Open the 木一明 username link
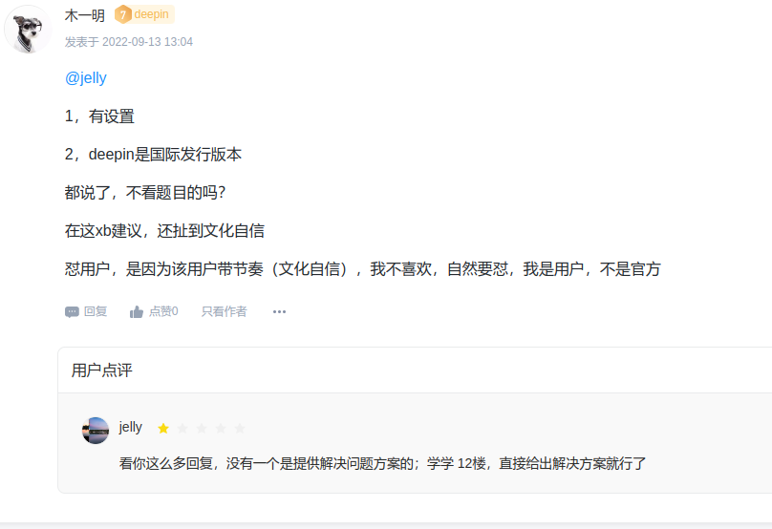This screenshot has width=772, height=529. point(85,14)
